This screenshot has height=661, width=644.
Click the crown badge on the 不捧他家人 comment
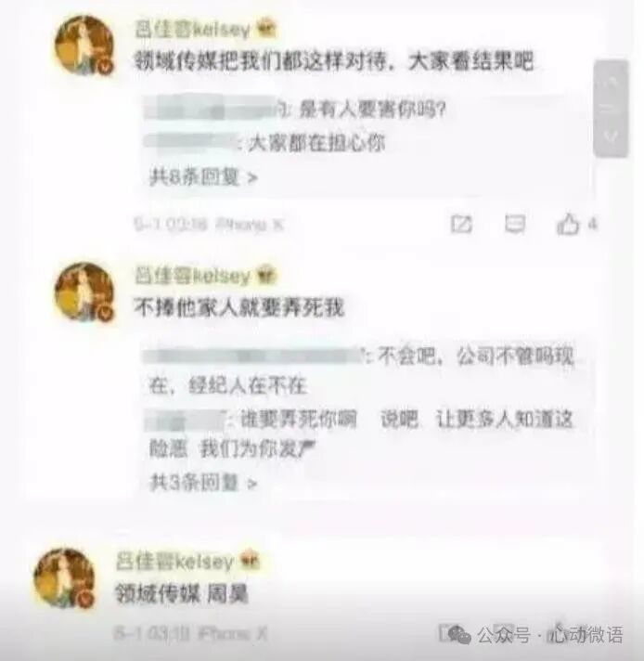pyautogui.click(x=267, y=276)
